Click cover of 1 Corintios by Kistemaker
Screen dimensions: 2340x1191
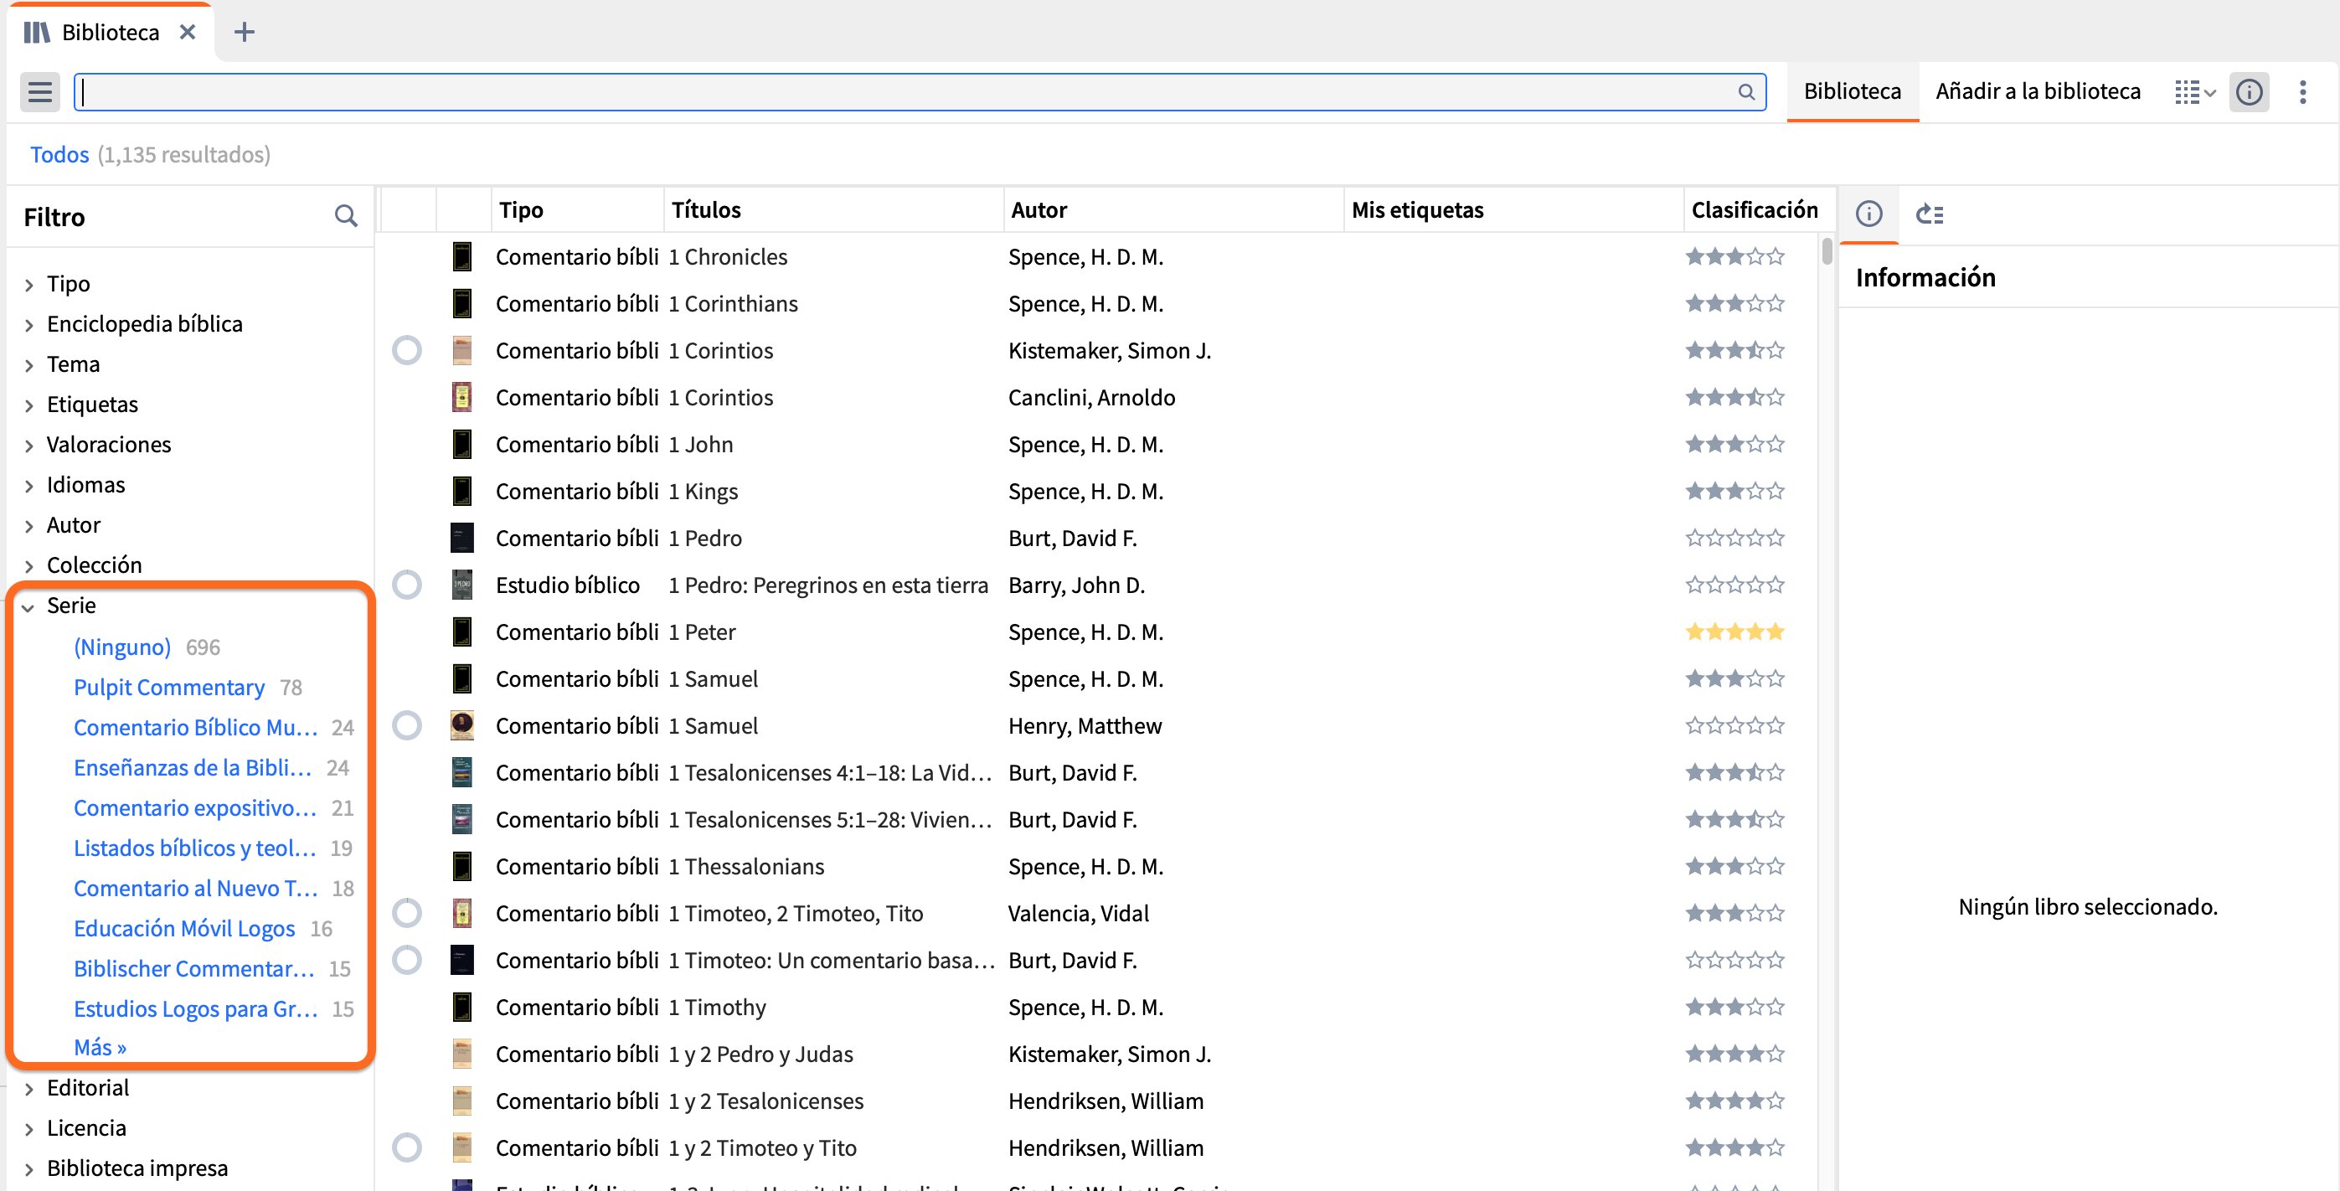tap(462, 350)
